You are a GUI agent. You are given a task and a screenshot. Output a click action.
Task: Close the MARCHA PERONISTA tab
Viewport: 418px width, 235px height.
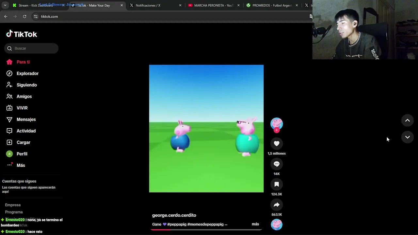point(238,5)
